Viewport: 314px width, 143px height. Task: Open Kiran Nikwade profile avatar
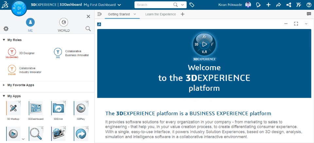point(248,5)
